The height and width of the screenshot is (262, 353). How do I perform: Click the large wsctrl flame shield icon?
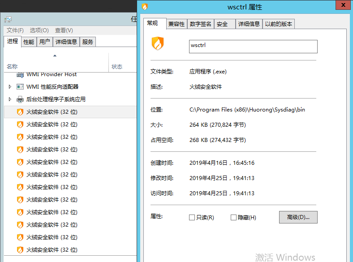click(158, 43)
